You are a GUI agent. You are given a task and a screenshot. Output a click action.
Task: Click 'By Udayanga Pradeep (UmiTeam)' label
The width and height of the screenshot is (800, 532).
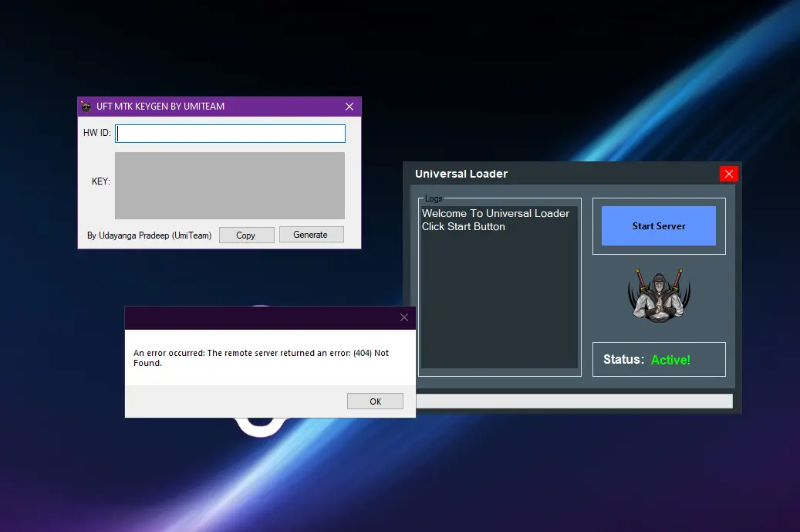tap(149, 236)
